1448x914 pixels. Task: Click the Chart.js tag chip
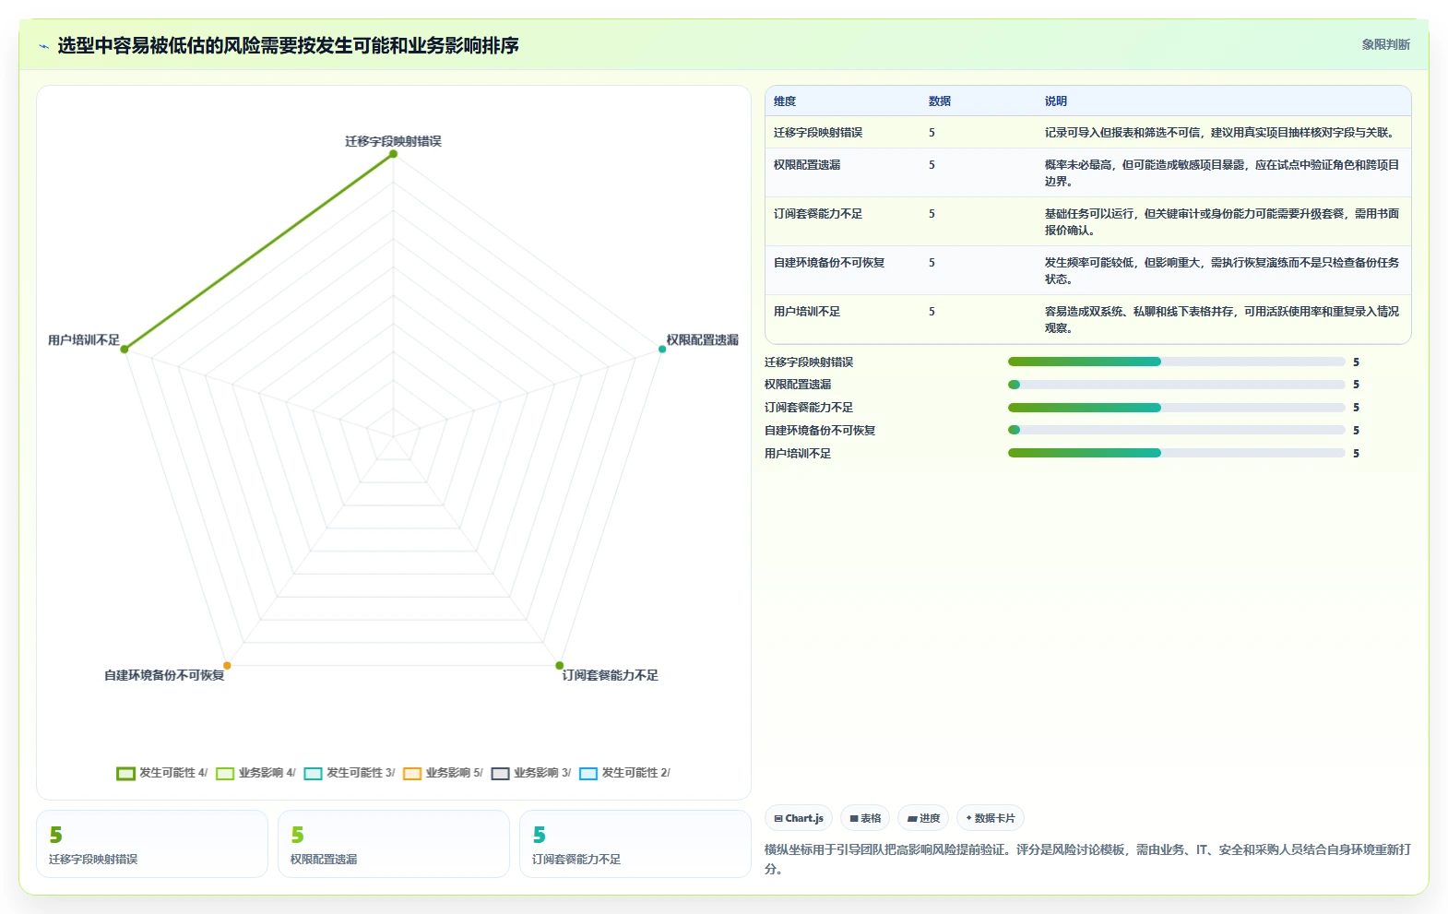[799, 818]
